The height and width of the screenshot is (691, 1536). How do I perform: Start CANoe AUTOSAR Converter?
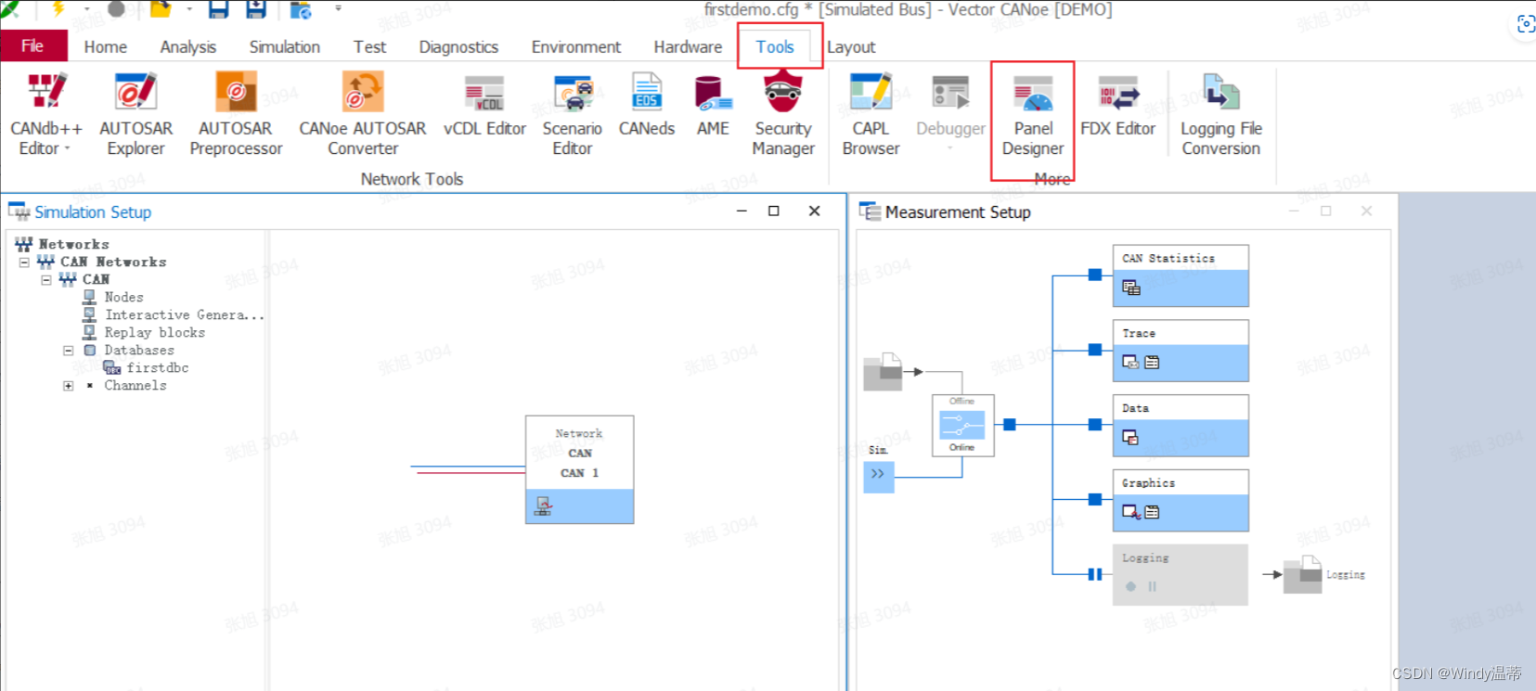click(x=363, y=113)
